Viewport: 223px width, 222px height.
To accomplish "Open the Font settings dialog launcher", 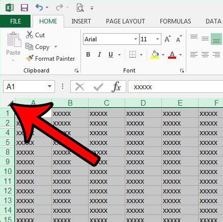I will pyautogui.click(x=182, y=70).
